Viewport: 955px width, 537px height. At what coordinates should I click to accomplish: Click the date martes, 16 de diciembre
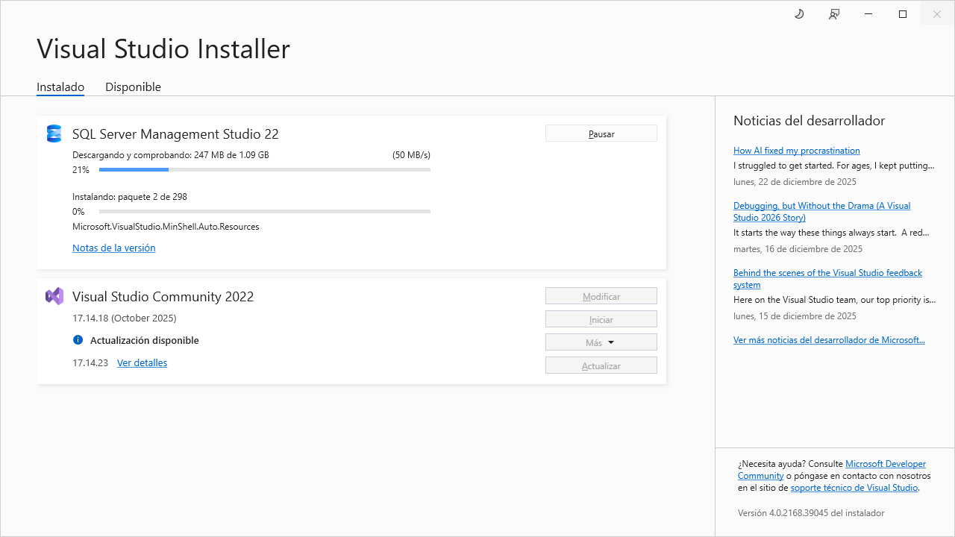point(798,248)
